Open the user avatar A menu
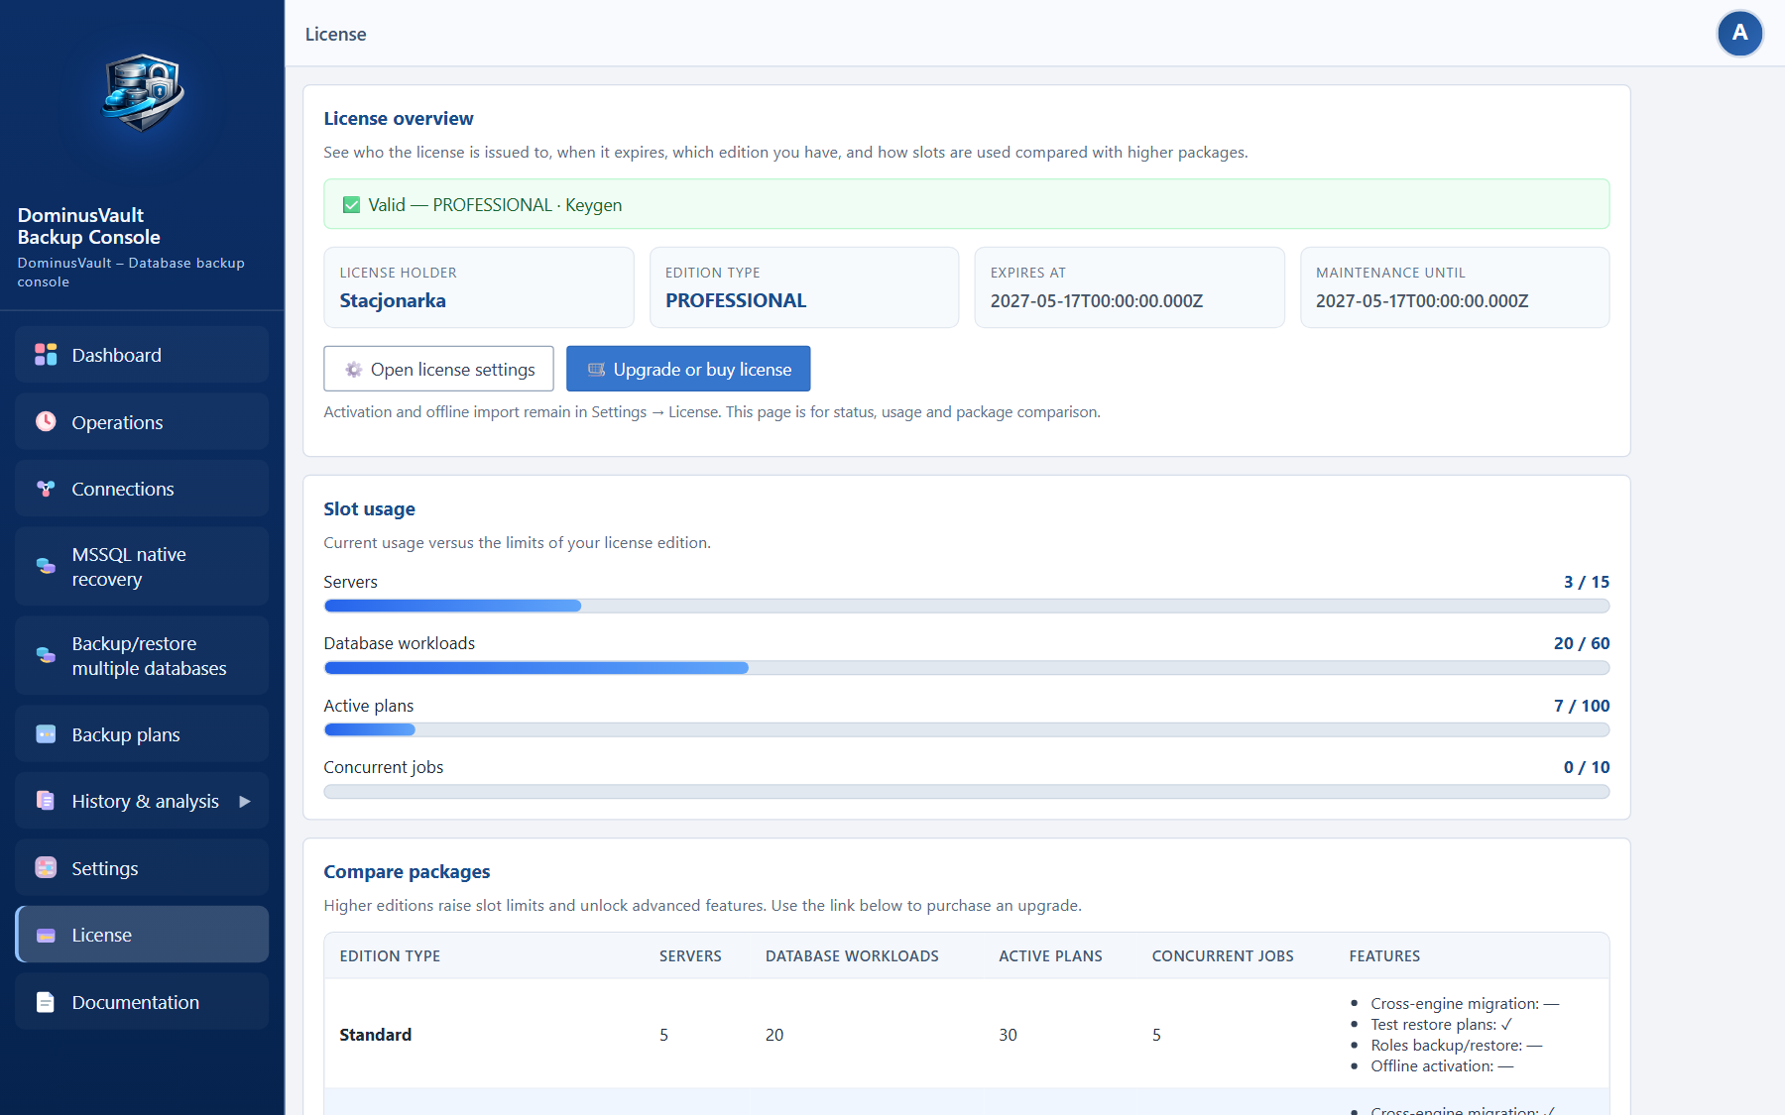 (x=1739, y=34)
